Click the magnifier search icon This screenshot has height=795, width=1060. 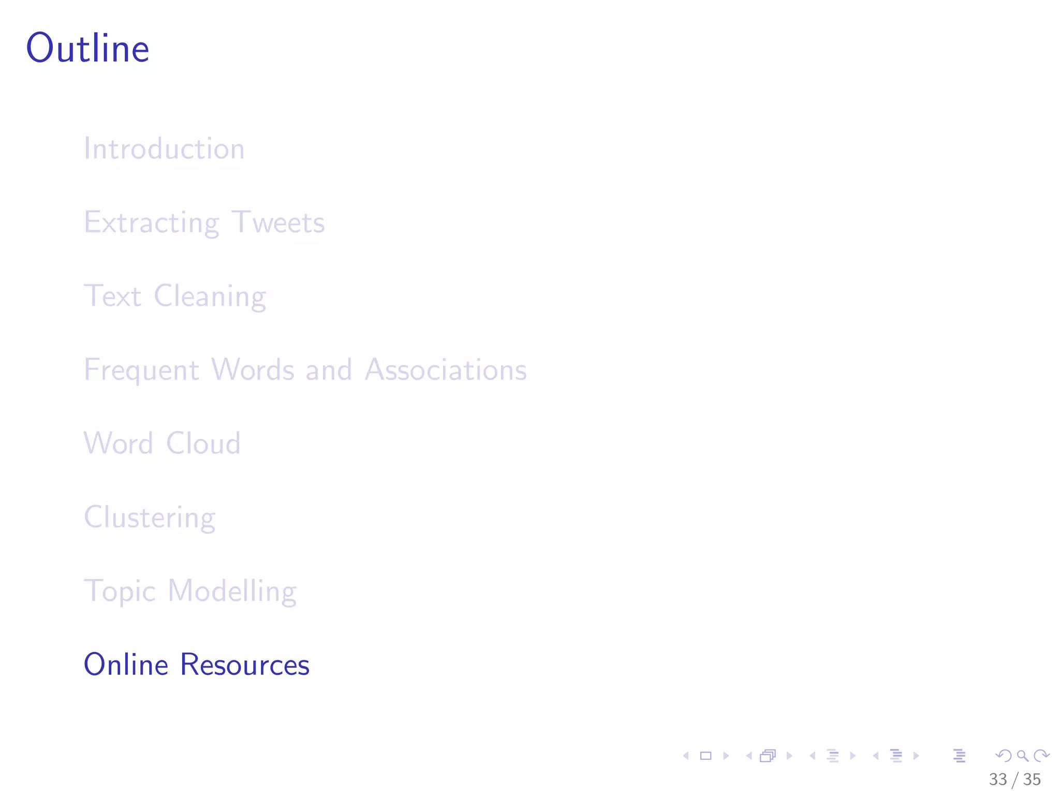point(1022,756)
